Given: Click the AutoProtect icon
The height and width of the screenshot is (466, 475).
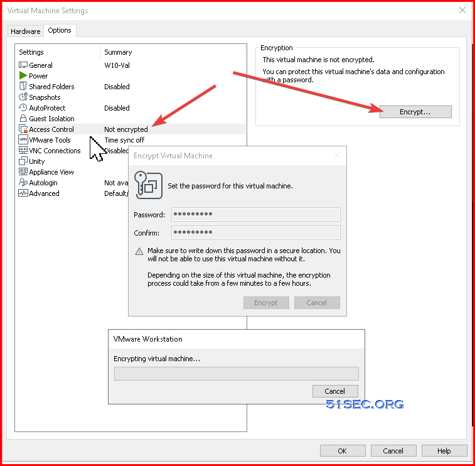Looking at the screenshot, I should pos(23,107).
